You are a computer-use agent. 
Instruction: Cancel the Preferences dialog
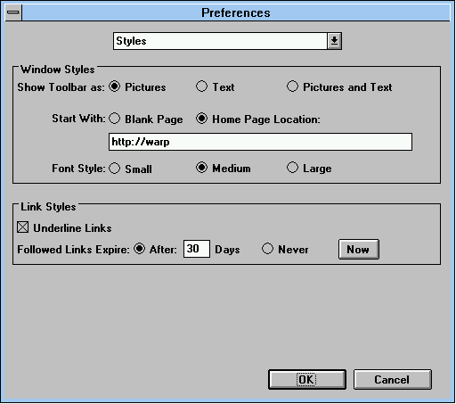(393, 380)
